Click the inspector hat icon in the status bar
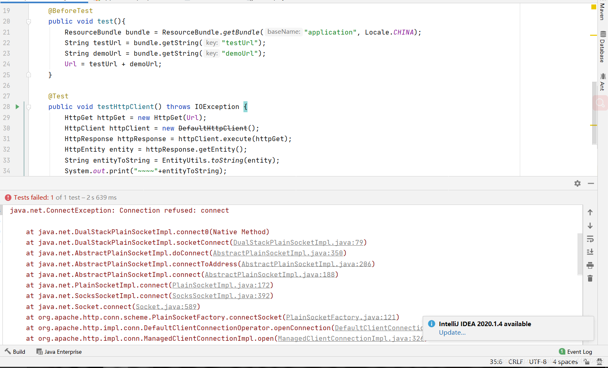 pyautogui.click(x=599, y=361)
